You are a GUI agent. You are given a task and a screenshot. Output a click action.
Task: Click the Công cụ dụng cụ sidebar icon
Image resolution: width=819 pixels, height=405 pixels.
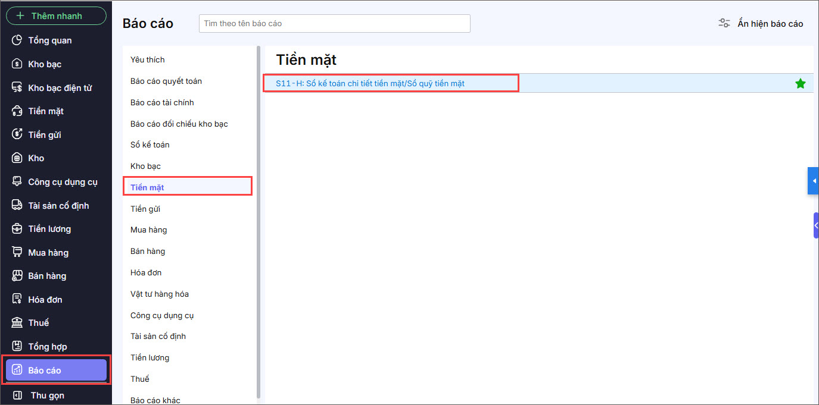coord(17,182)
